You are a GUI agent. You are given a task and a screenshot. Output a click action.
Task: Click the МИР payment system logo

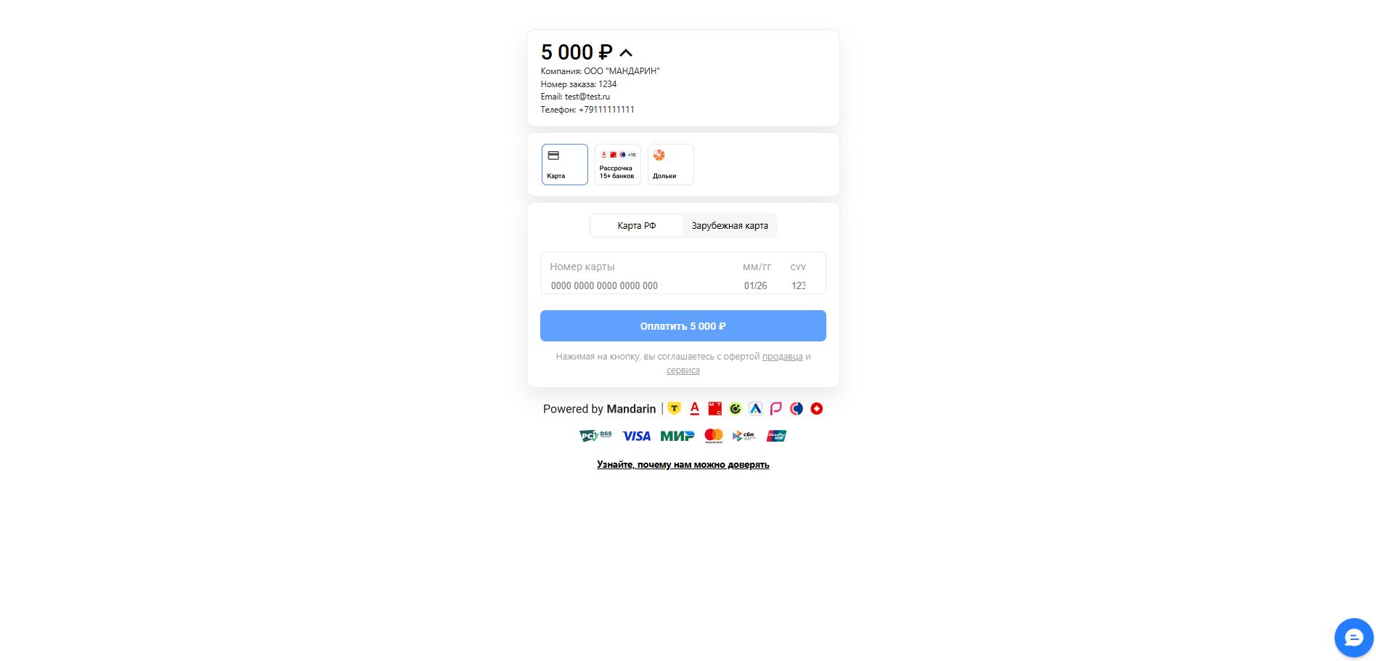[677, 436]
